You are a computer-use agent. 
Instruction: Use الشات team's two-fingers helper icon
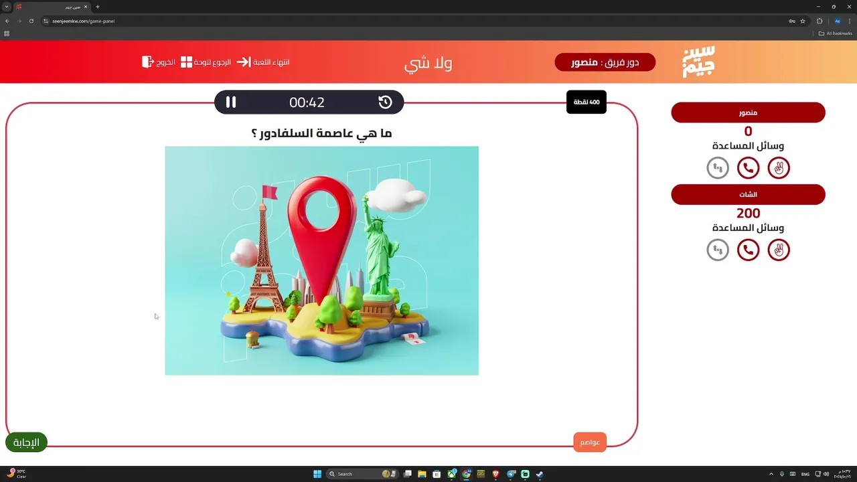tap(779, 250)
